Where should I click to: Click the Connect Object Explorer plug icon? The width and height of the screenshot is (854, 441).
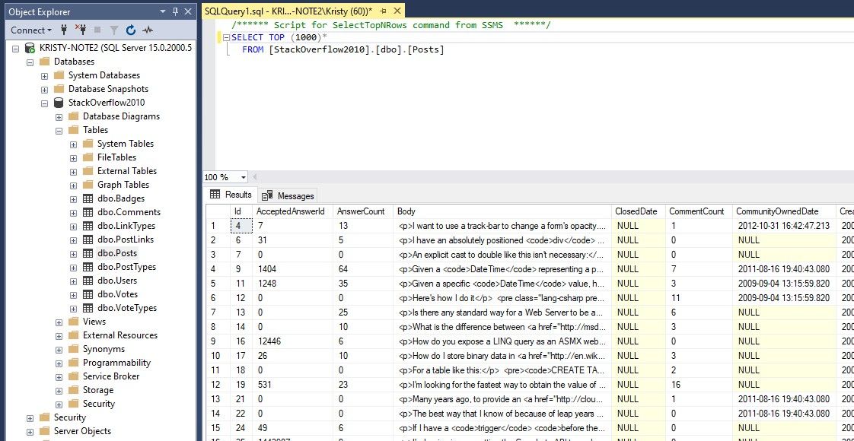pos(65,30)
